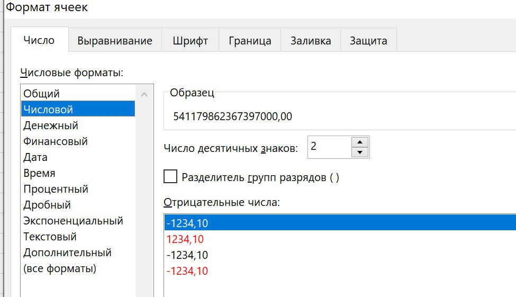Select the Процентный format
Screen dimensions: 516x297
[56, 189]
